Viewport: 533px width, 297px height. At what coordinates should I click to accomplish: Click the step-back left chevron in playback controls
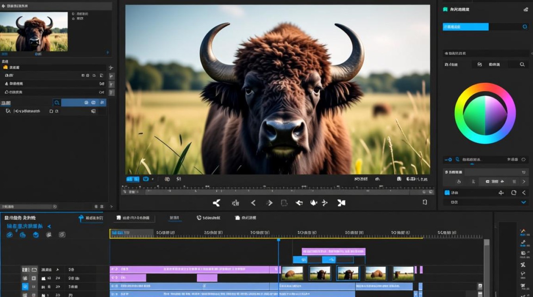point(253,203)
